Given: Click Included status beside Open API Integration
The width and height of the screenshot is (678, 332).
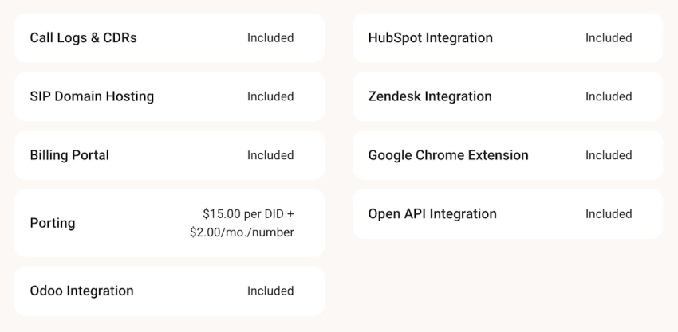Looking at the screenshot, I should click(x=609, y=214).
